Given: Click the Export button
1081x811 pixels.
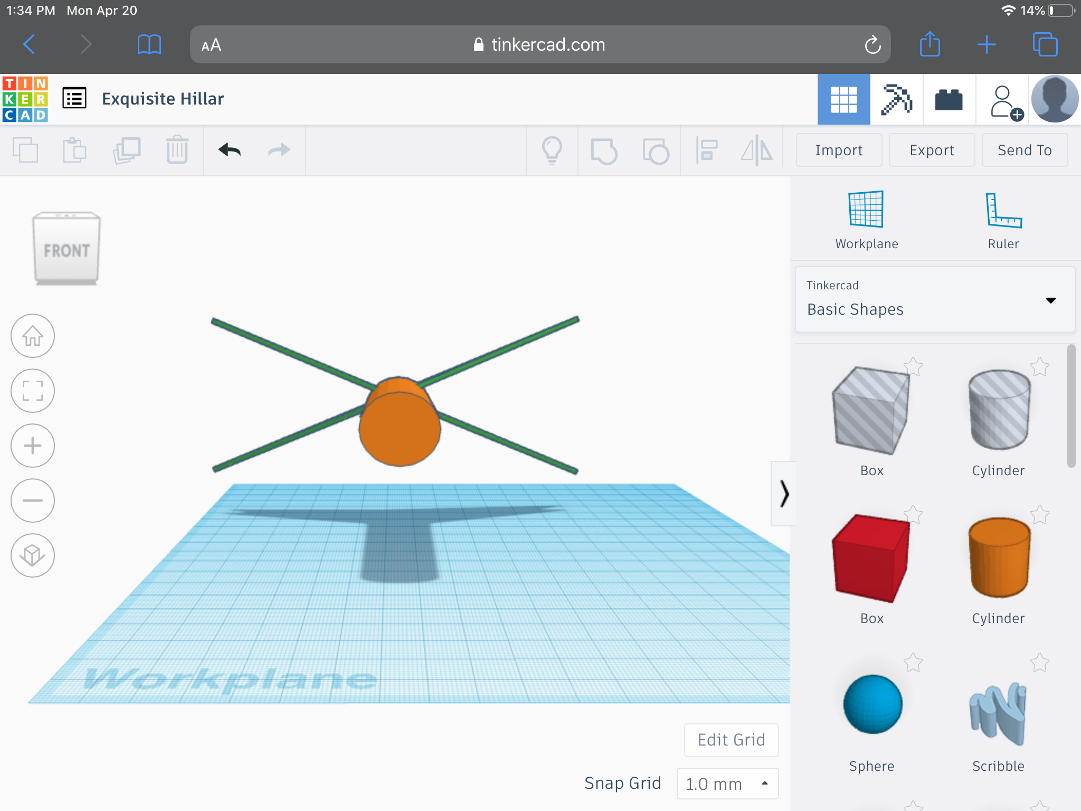Looking at the screenshot, I should [x=932, y=150].
